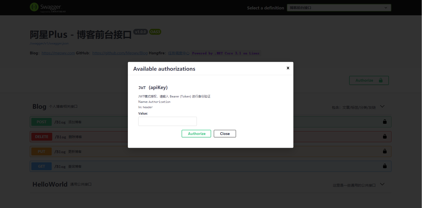The height and width of the screenshot is (208, 422).
Task: Click the lock icon on PUT /Blog row
Action: 385,151
